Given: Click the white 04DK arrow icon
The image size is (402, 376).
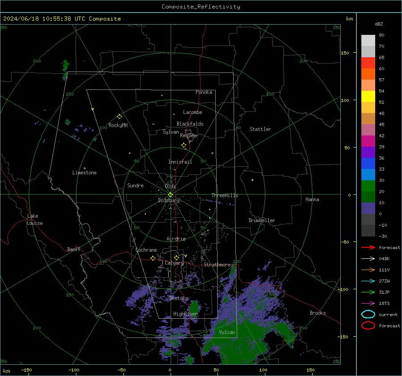Looking at the screenshot, I should pyautogui.click(x=368, y=258).
